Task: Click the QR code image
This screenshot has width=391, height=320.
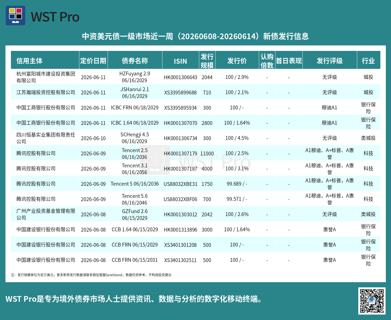Action: pyautogui.click(x=372, y=301)
